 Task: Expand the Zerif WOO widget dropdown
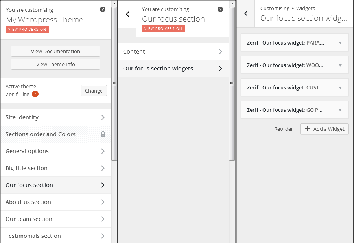coord(341,65)
